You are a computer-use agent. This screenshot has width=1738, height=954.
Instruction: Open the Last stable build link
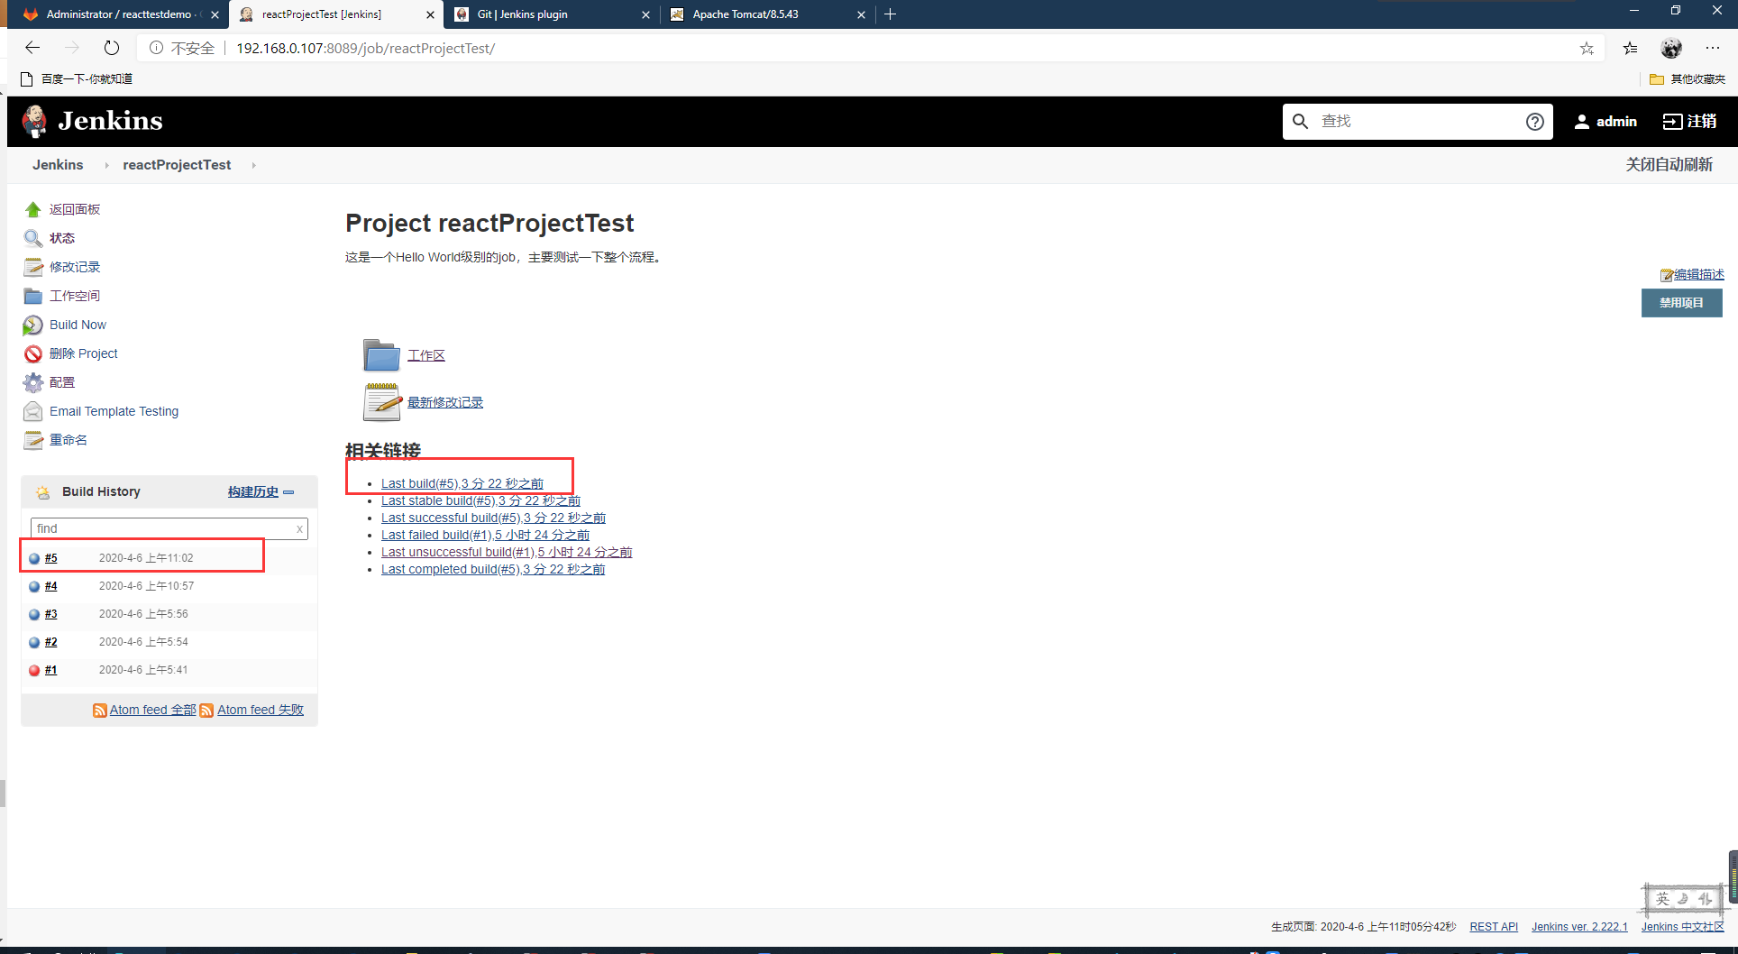pos(480,500)
